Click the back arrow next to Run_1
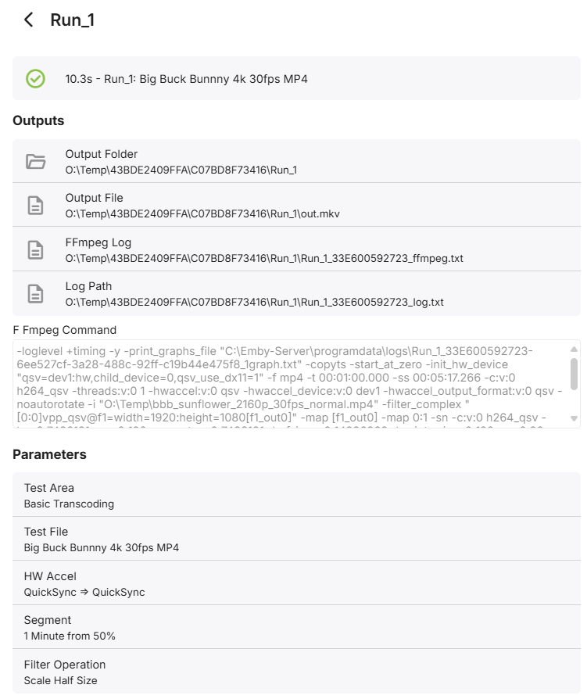The height and width of the screenshot is (699, 587). (x=29, y=20)
